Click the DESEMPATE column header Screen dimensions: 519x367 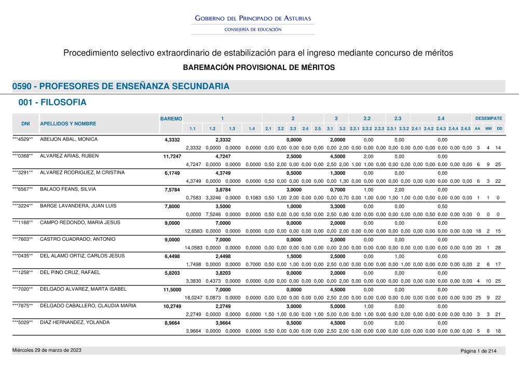488,119
